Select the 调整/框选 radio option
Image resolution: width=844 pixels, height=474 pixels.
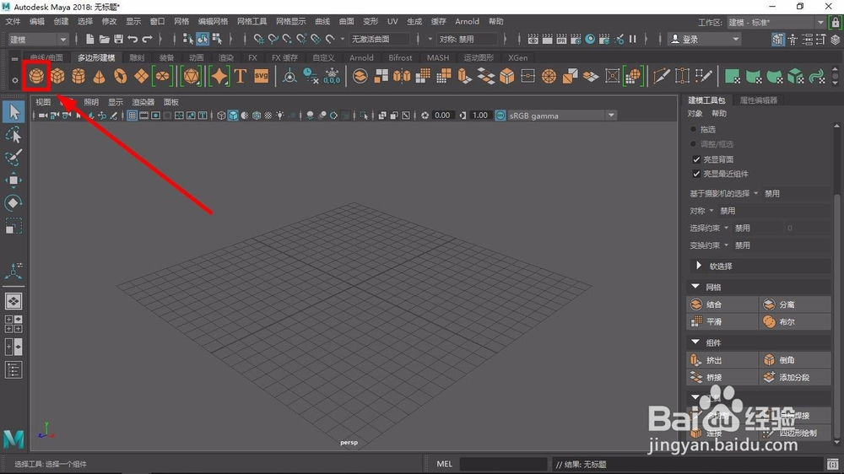(693, 143)
